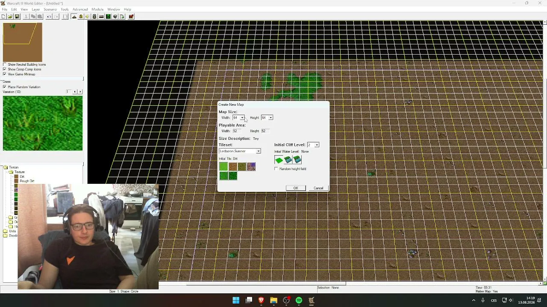This screenshot has width=547, height=307.
Task: Open the Map Size Width dropdown
Action: point(242,118)
